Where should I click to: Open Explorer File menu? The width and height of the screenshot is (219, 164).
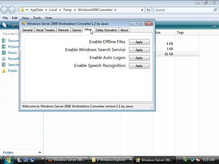point(5,18)
